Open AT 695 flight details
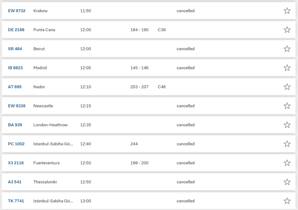 (15, 87)
